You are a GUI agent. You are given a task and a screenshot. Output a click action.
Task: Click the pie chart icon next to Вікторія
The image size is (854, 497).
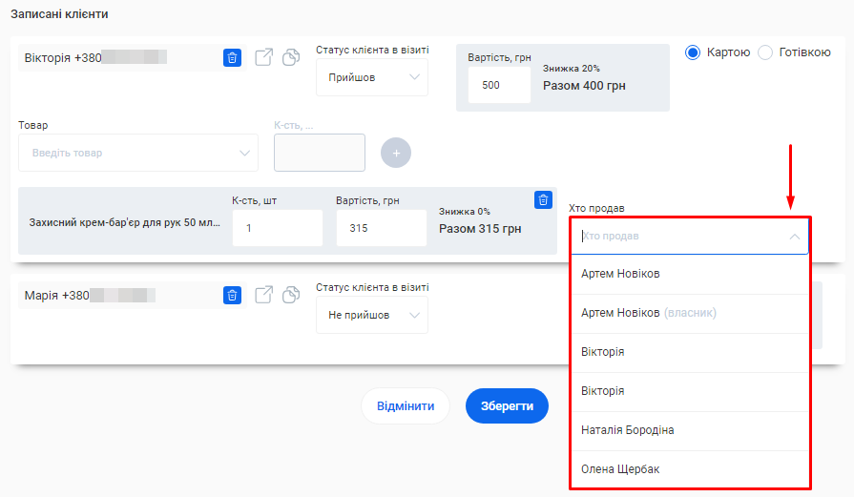pos(291,58)
